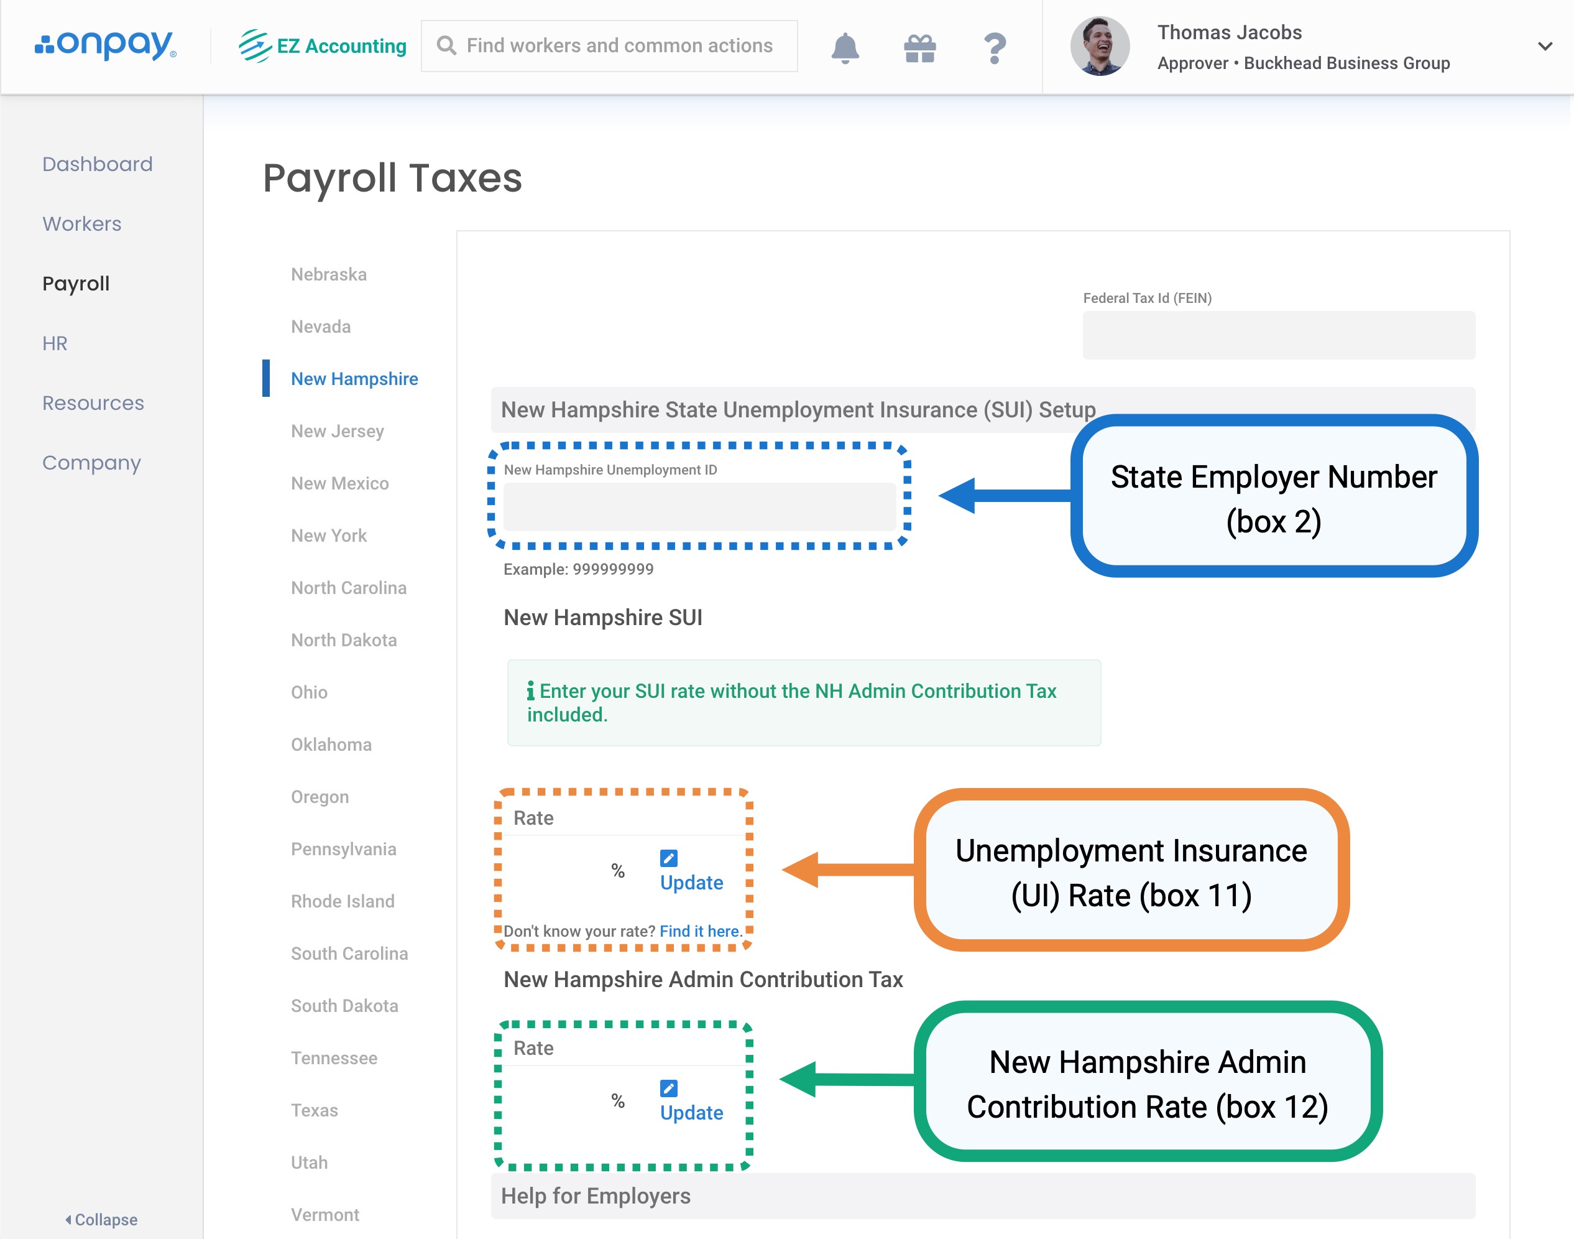Screen dimensions: 1574x1239
Task: Click the notifications bell icon
Action: [x=845, y=48]
